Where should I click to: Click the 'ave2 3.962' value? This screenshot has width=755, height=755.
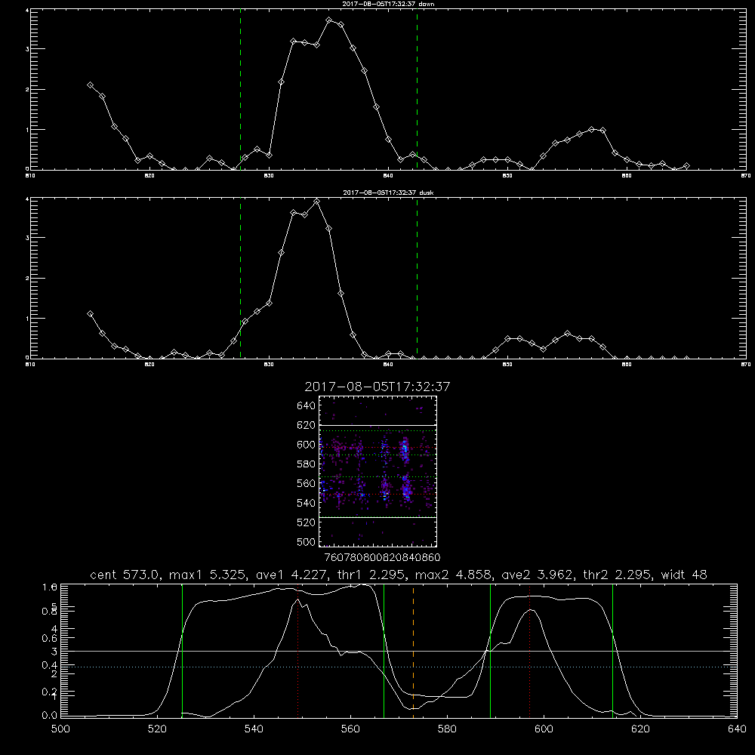click(x=539, y=575)
